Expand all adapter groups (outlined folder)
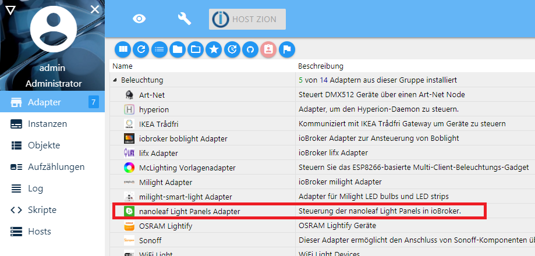This screenshot has height=256, width=535. (x=196, y=49)
